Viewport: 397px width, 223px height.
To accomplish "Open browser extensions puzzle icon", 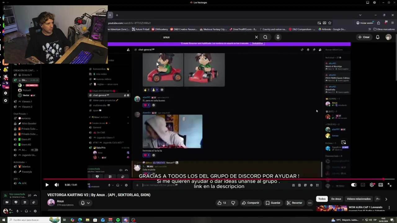I will pyautogui.click(x=378, y=23).
